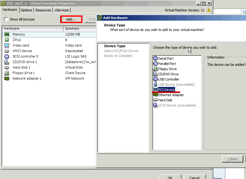The image size is (246, 179).
Task: Click PCI Device in the device list
Action: pos(166,89)
